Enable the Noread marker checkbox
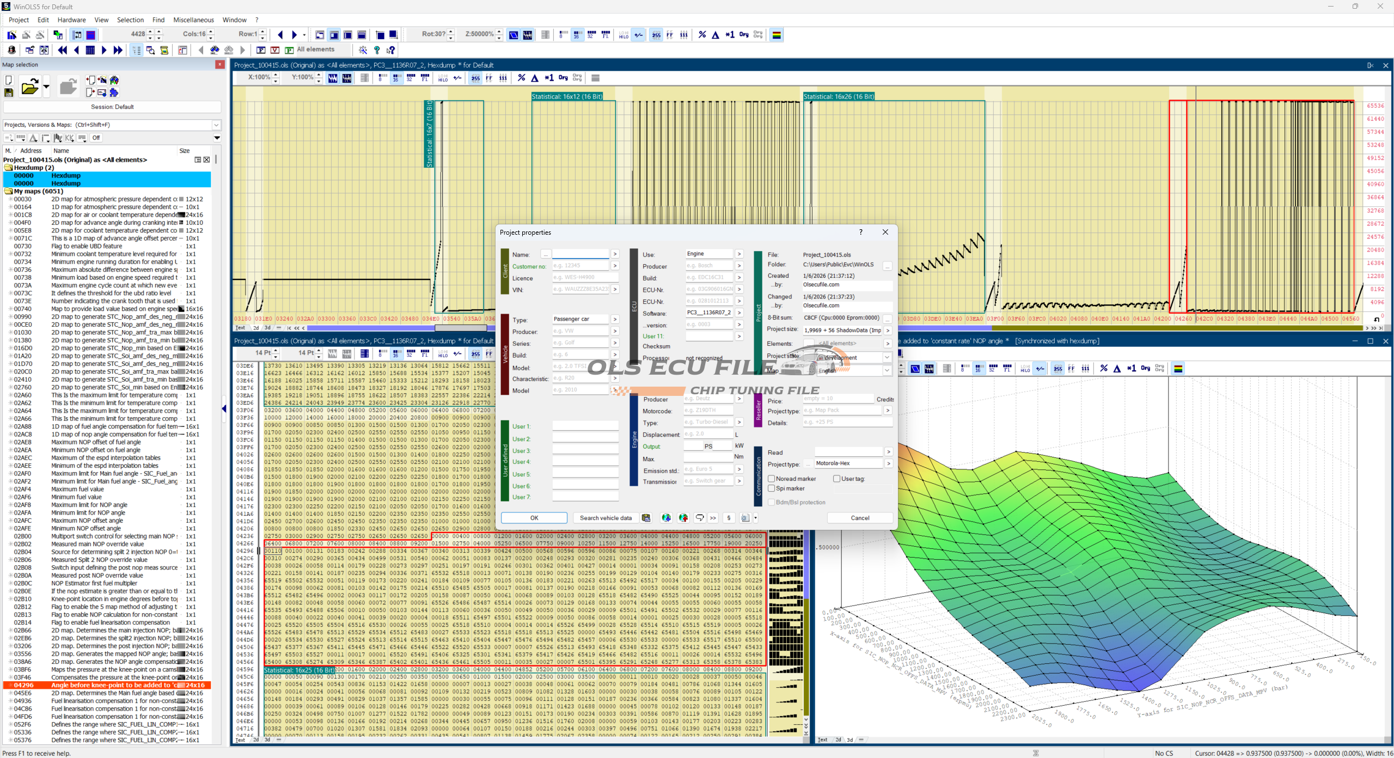This screenshot has height=758, width=1394. (x=772, y=479)
